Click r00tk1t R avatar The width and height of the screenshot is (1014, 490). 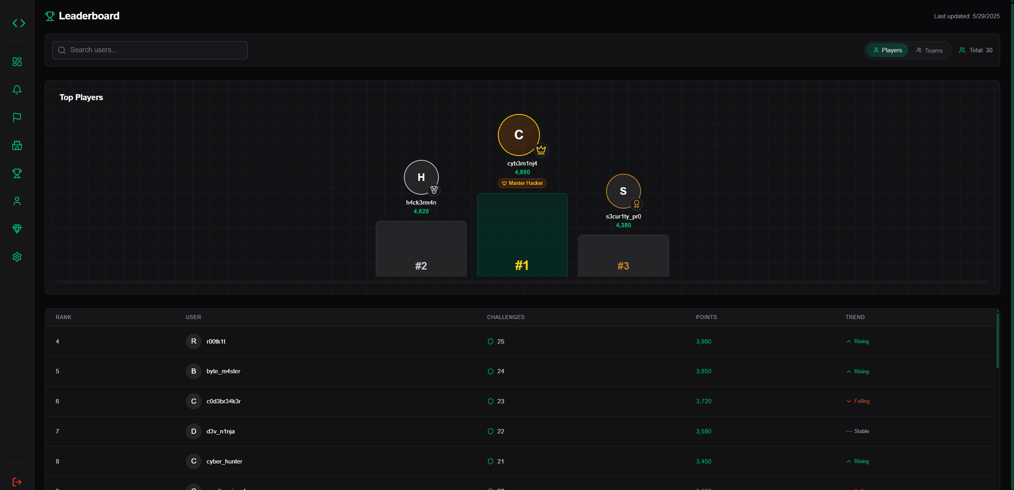(x=193, y=342)
